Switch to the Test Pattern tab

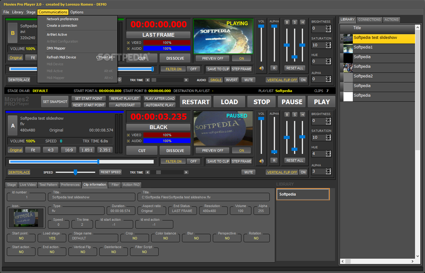tap(48, 185)
